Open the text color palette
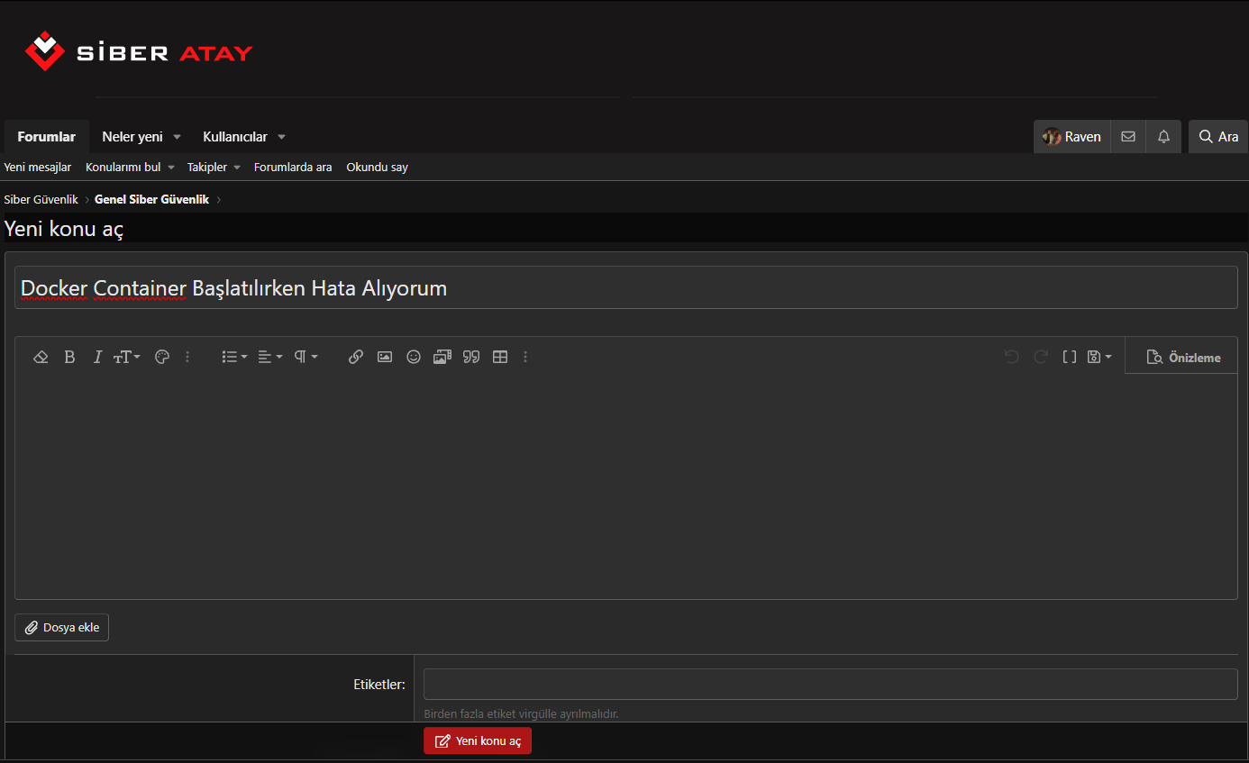Screen dimensions: 1249x763 point(162,357)
